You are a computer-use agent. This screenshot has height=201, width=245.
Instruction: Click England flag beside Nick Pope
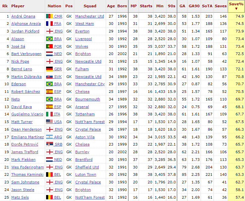[x=50, y=61]
